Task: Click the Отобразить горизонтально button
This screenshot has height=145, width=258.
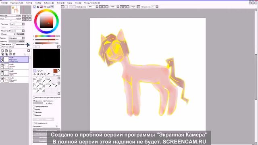Action: 46,130
